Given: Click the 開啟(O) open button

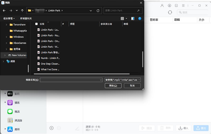Looking at the screenshot, I should pos(113,85).
